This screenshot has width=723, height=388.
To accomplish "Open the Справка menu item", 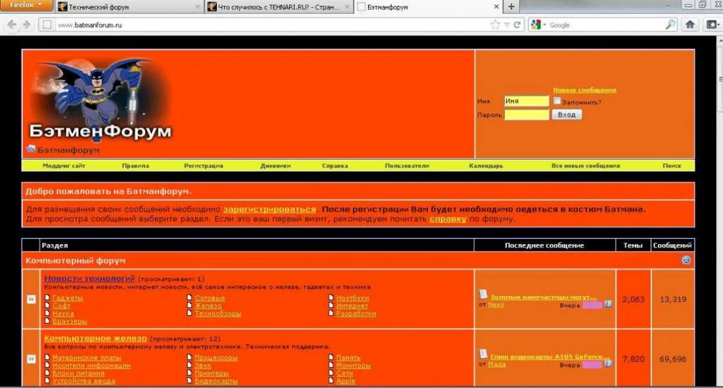I will click(x=335, y=165).
